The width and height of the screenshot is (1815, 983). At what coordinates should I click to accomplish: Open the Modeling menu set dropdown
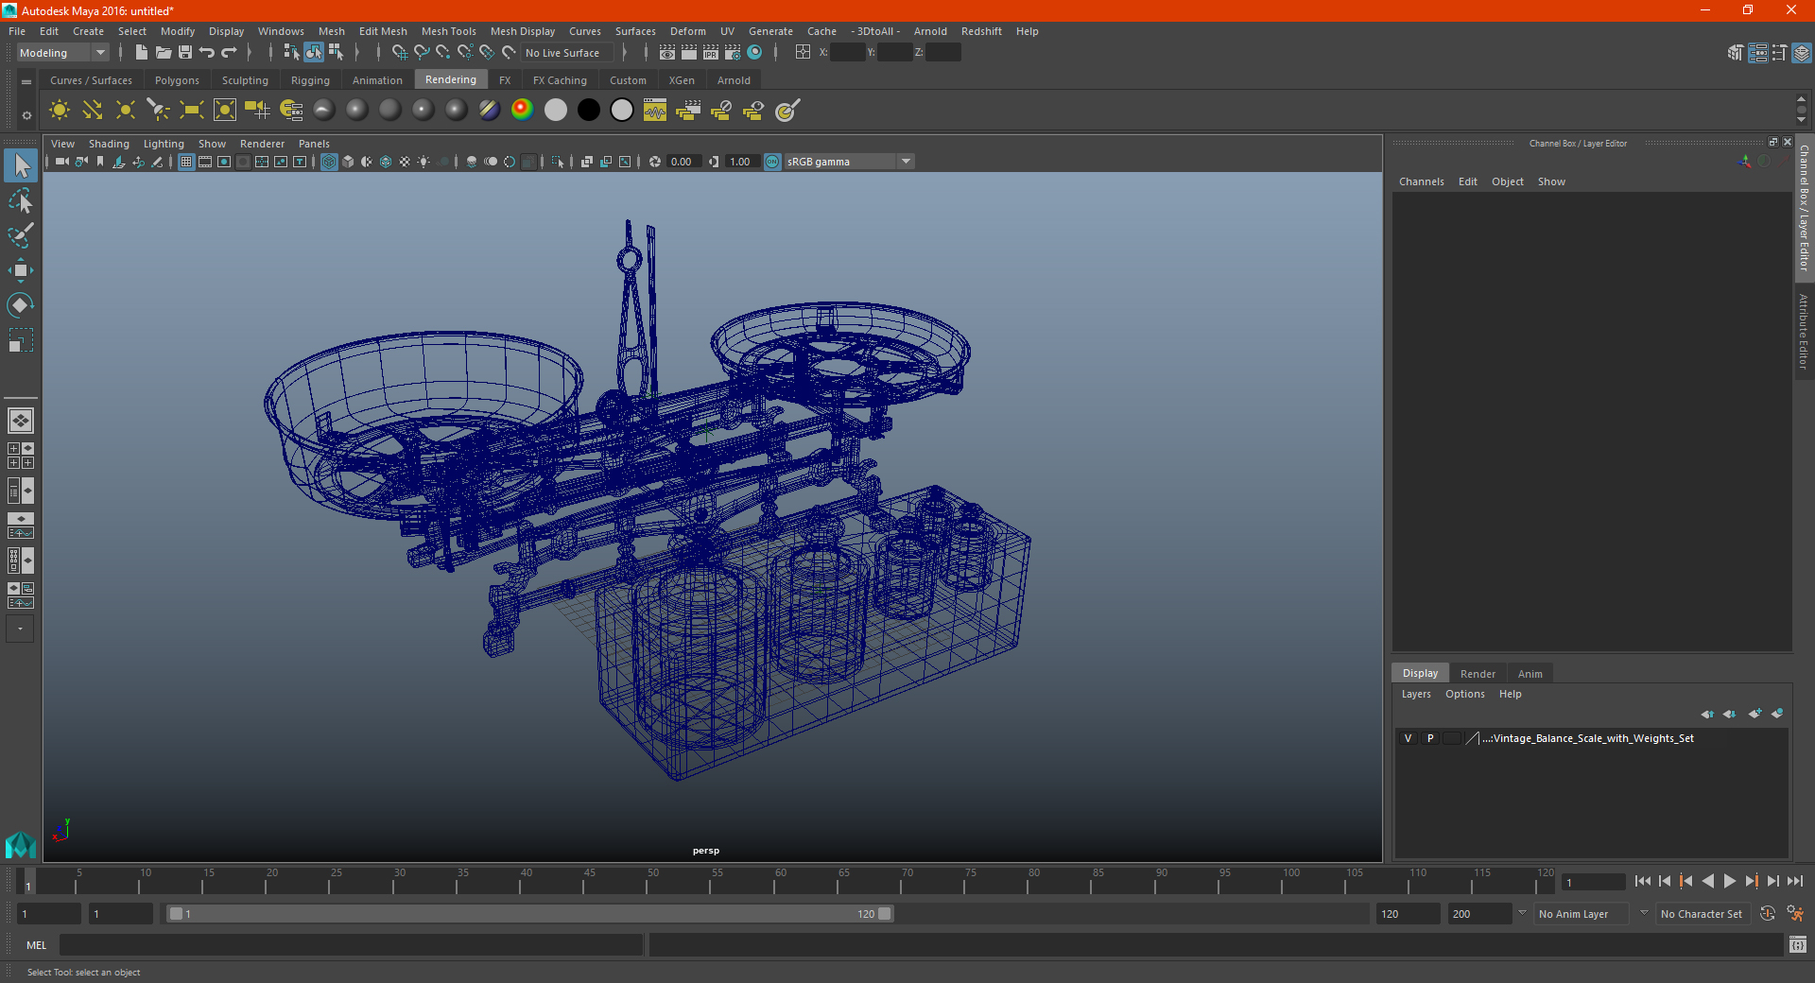point(63,53)
